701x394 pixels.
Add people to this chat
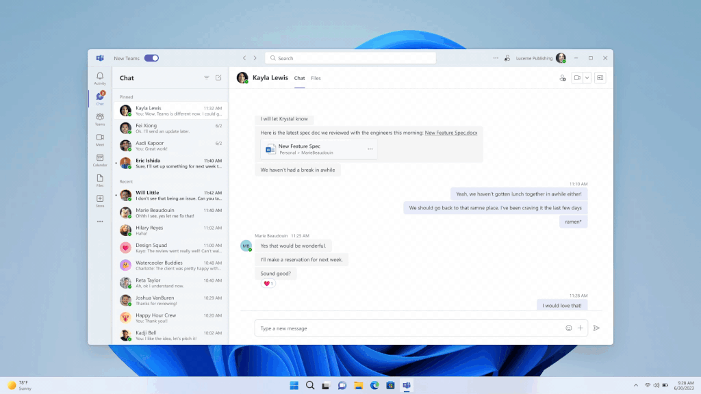(x=563, y=78)
